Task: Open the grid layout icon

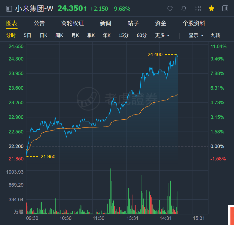Action: (198, 9)
